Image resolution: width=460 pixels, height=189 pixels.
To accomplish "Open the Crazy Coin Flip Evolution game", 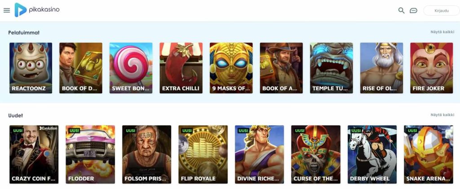I will [x=34, y=155].
